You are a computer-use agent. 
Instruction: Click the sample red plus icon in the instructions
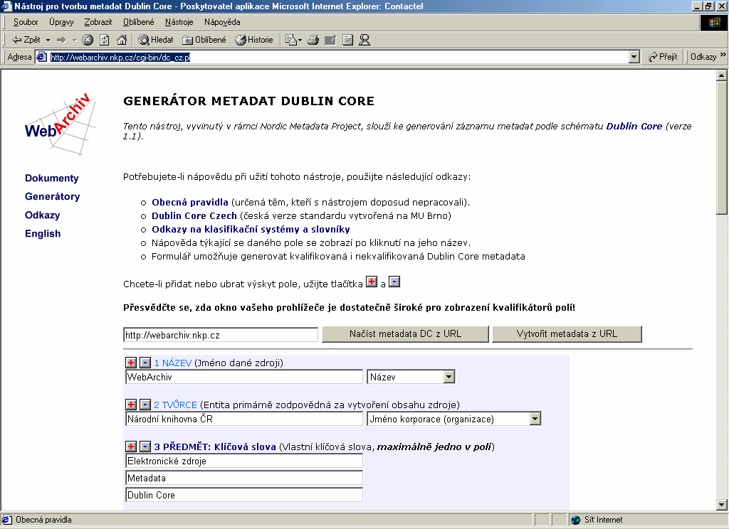point(372,282)
